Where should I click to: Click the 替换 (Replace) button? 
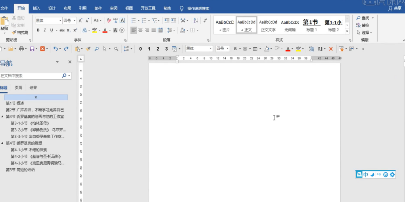pyautogui.click(x=363, y=25)
